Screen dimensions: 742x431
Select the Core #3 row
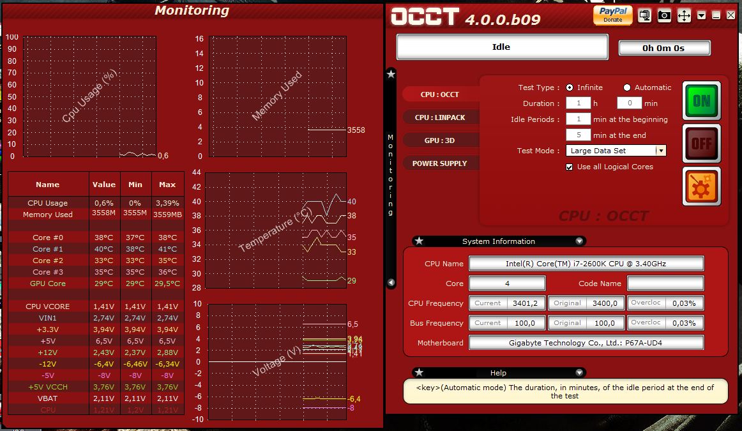click(x=96, y=272)
